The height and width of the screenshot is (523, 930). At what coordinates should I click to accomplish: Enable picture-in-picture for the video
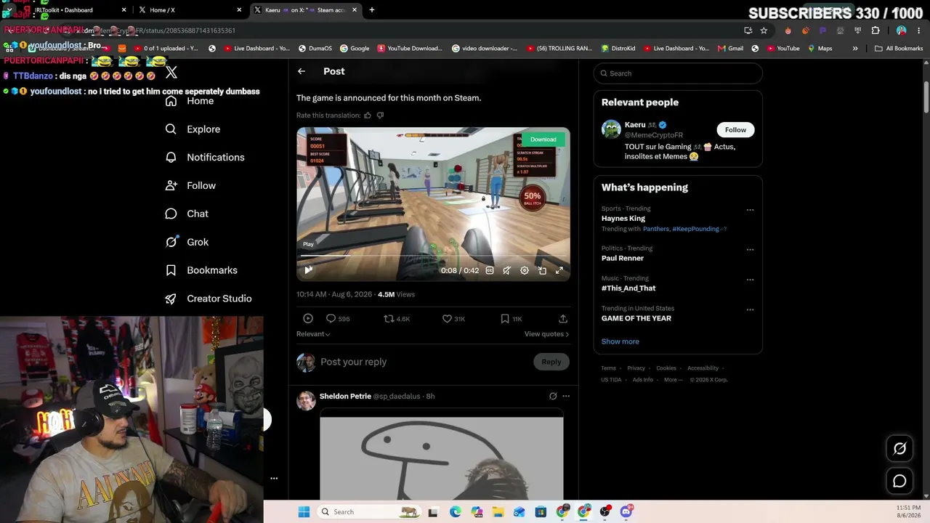coord(542,270)
